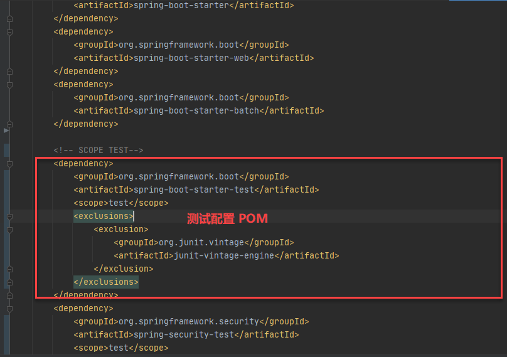Click the <dependency> tag just below SCOPE TEST comment
Viewport: 507px width, 357px height.
(x=83, y=163)
